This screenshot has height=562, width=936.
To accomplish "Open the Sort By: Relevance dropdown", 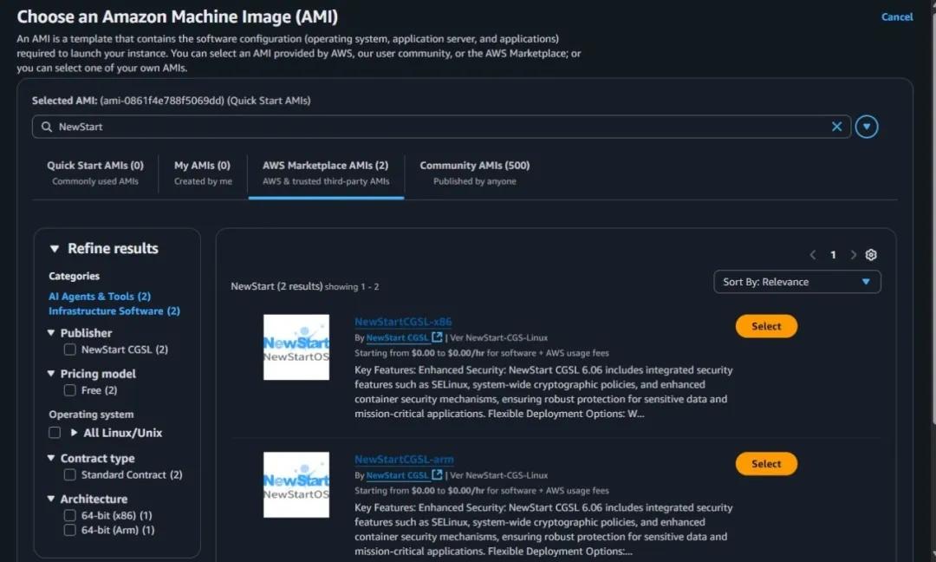I will pyautogui.click(x=797, y=282).
